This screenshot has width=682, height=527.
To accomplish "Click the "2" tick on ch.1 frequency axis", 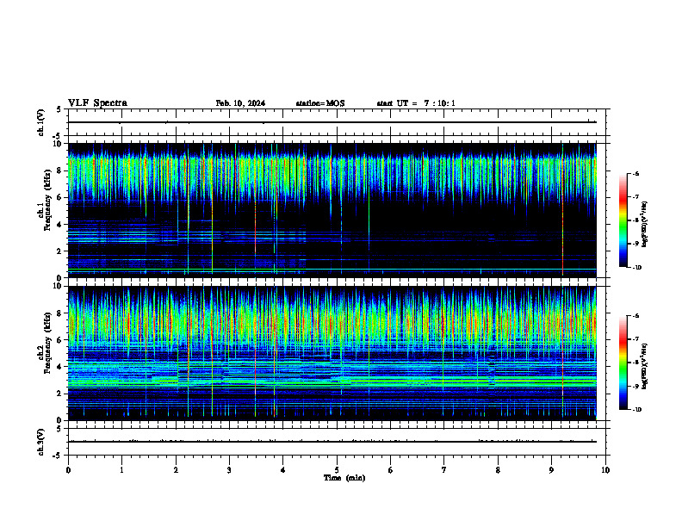I will [60, 251].
